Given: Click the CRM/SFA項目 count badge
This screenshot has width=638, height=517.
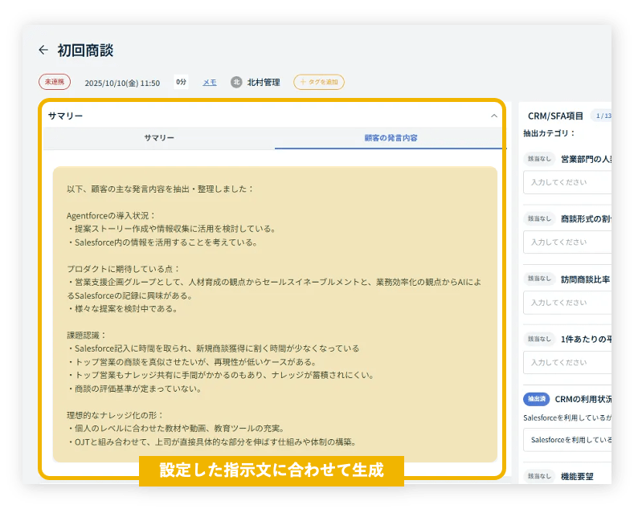Looking at the screenshot, I should point(600,116).
